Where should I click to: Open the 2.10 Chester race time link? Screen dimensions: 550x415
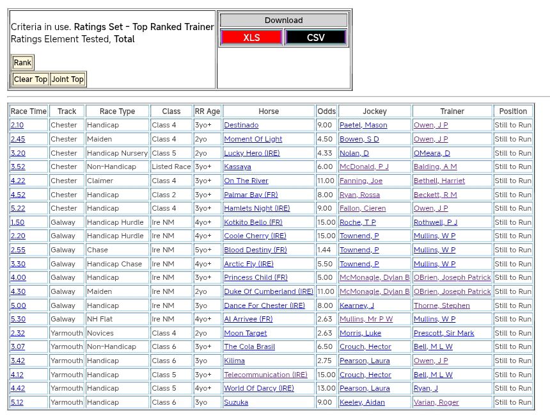tap(17, 126)
